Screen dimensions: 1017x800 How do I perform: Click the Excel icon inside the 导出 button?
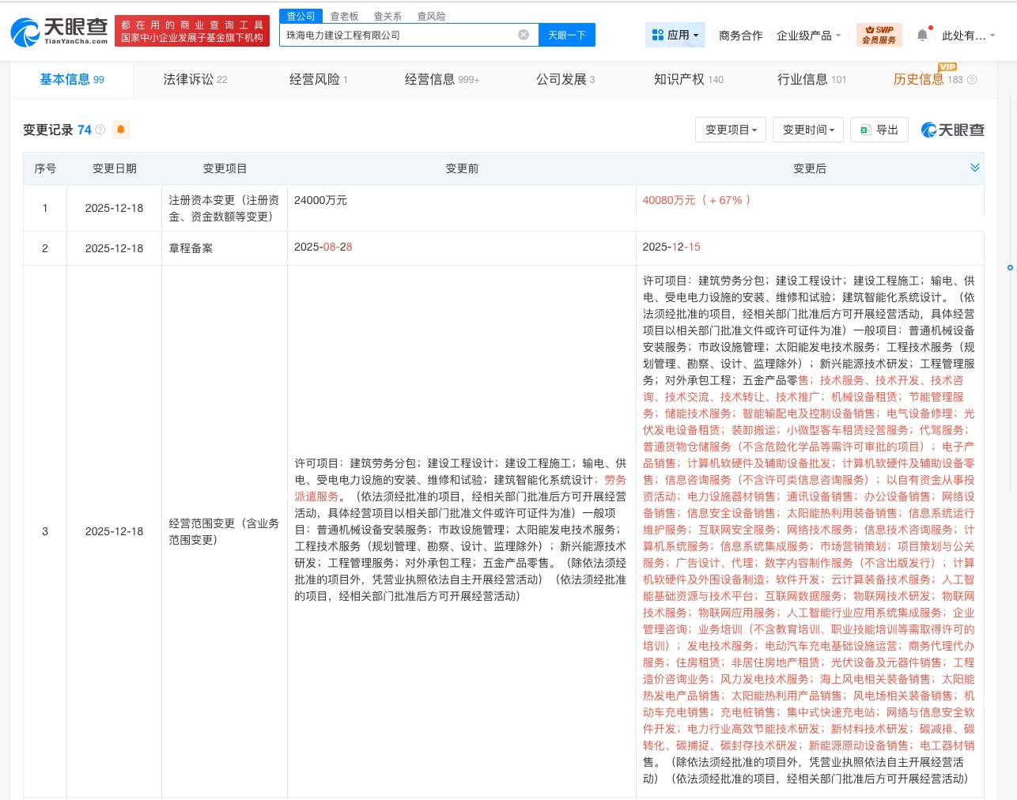(865, 130)
